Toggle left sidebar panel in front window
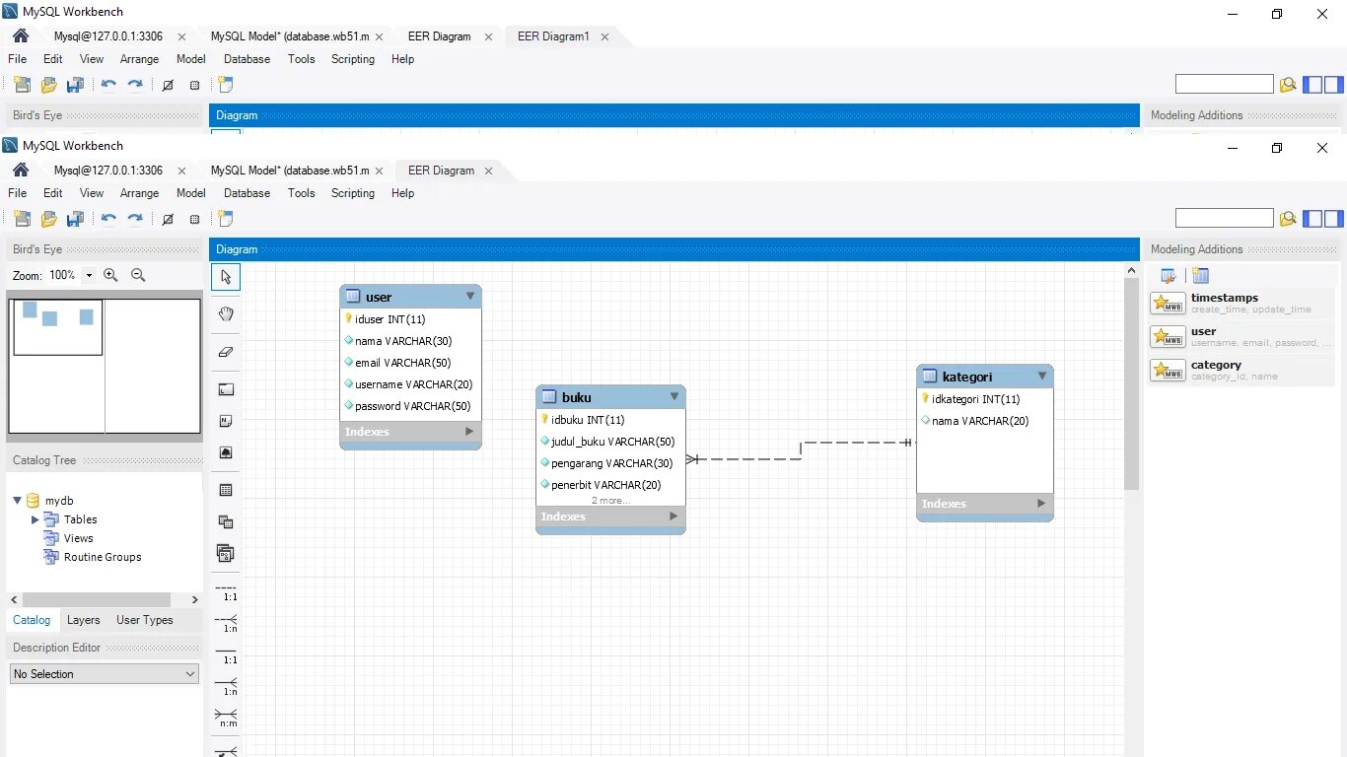Screen dimensions: 1347x757 pyautogui.click(x=1312, y=219)
